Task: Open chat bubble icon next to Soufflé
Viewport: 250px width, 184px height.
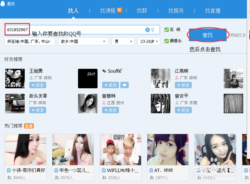Action: pos(125,85)
